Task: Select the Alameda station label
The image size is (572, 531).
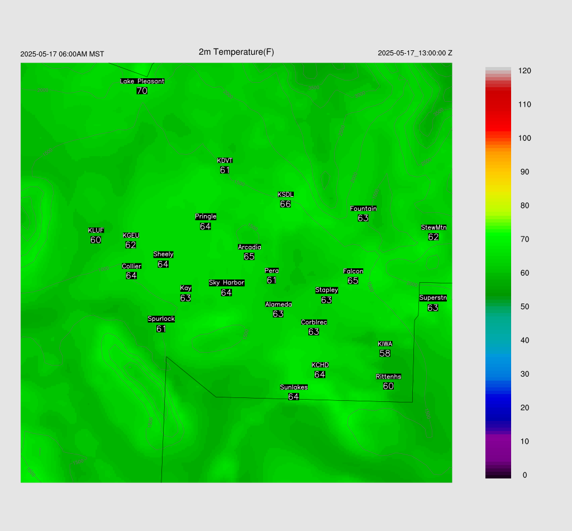Action: pos(278,305)
